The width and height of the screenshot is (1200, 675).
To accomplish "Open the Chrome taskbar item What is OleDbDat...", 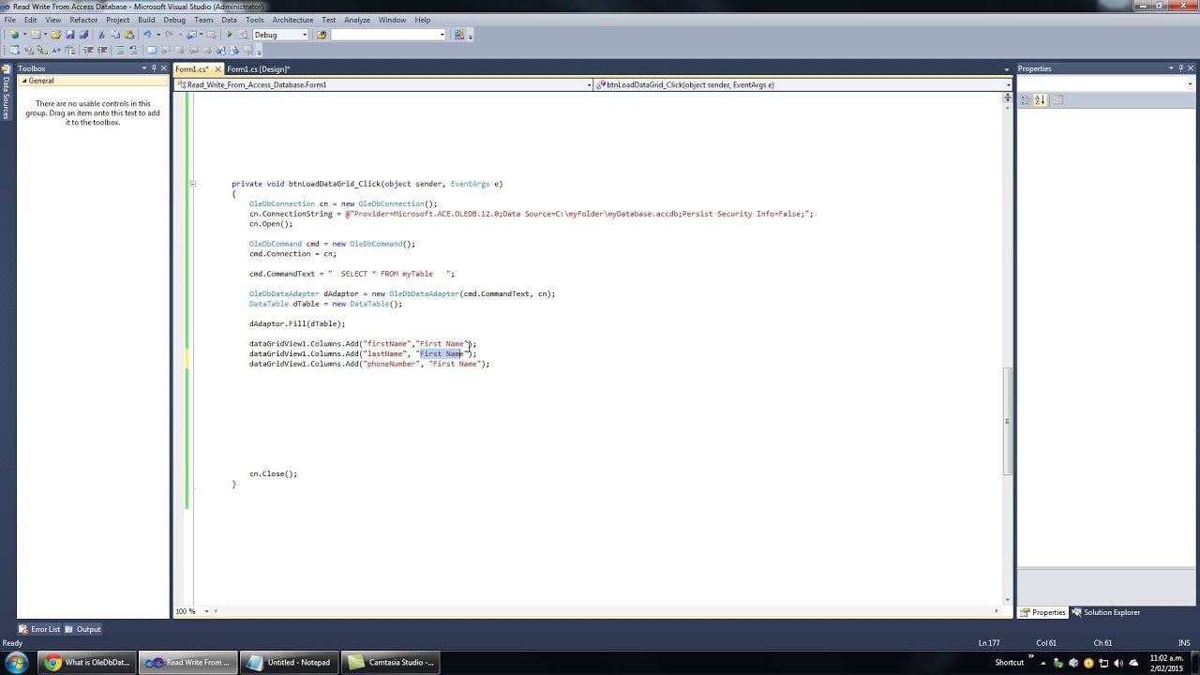I will [87, 662].
